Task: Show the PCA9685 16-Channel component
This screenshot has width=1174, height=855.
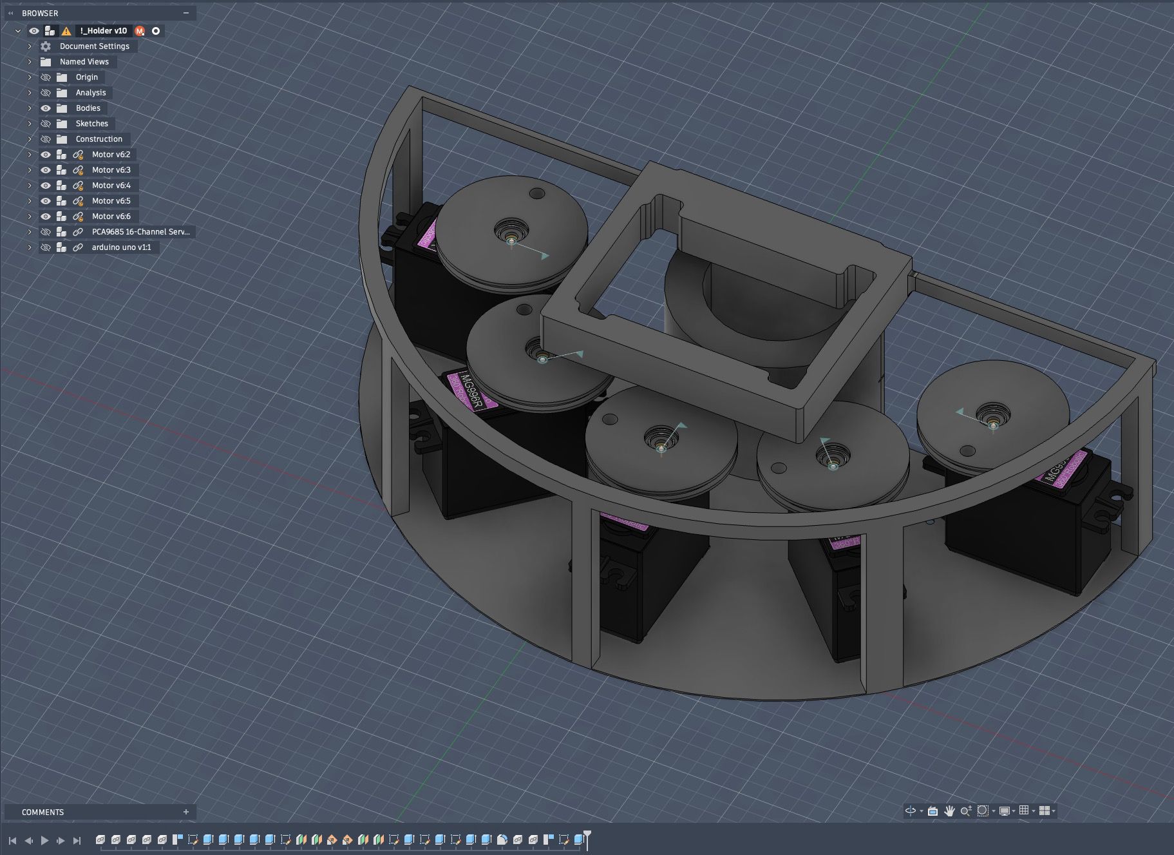Action: coord(46,232)
